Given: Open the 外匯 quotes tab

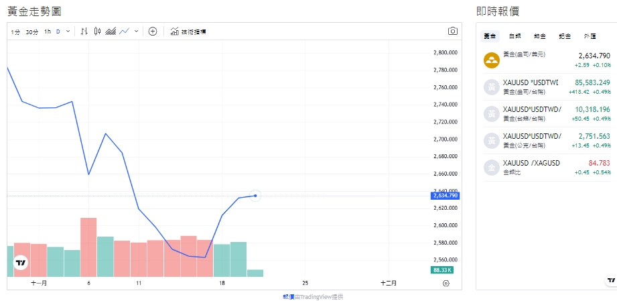Looking at the screenshot, I should tap(590, 36).
